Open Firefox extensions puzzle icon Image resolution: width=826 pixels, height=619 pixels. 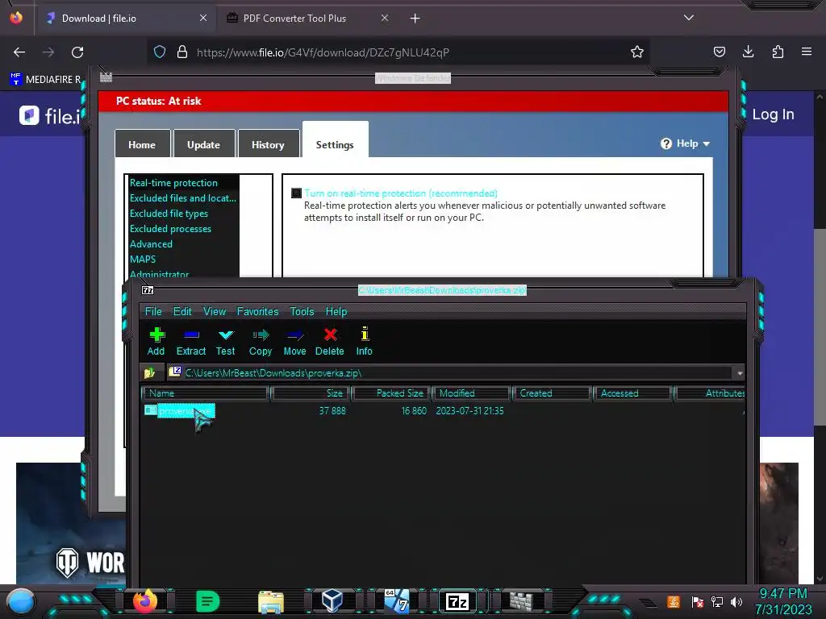click(x=778, y=52)
